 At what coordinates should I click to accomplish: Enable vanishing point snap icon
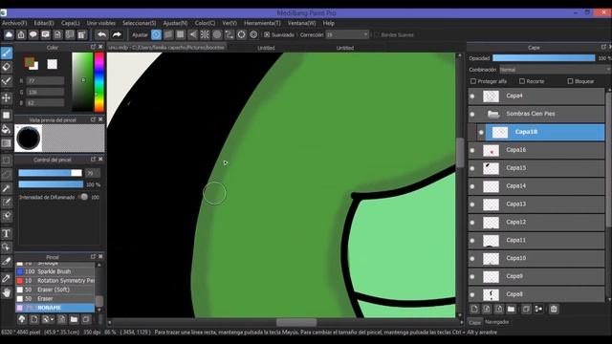click(x=193, y=34)
